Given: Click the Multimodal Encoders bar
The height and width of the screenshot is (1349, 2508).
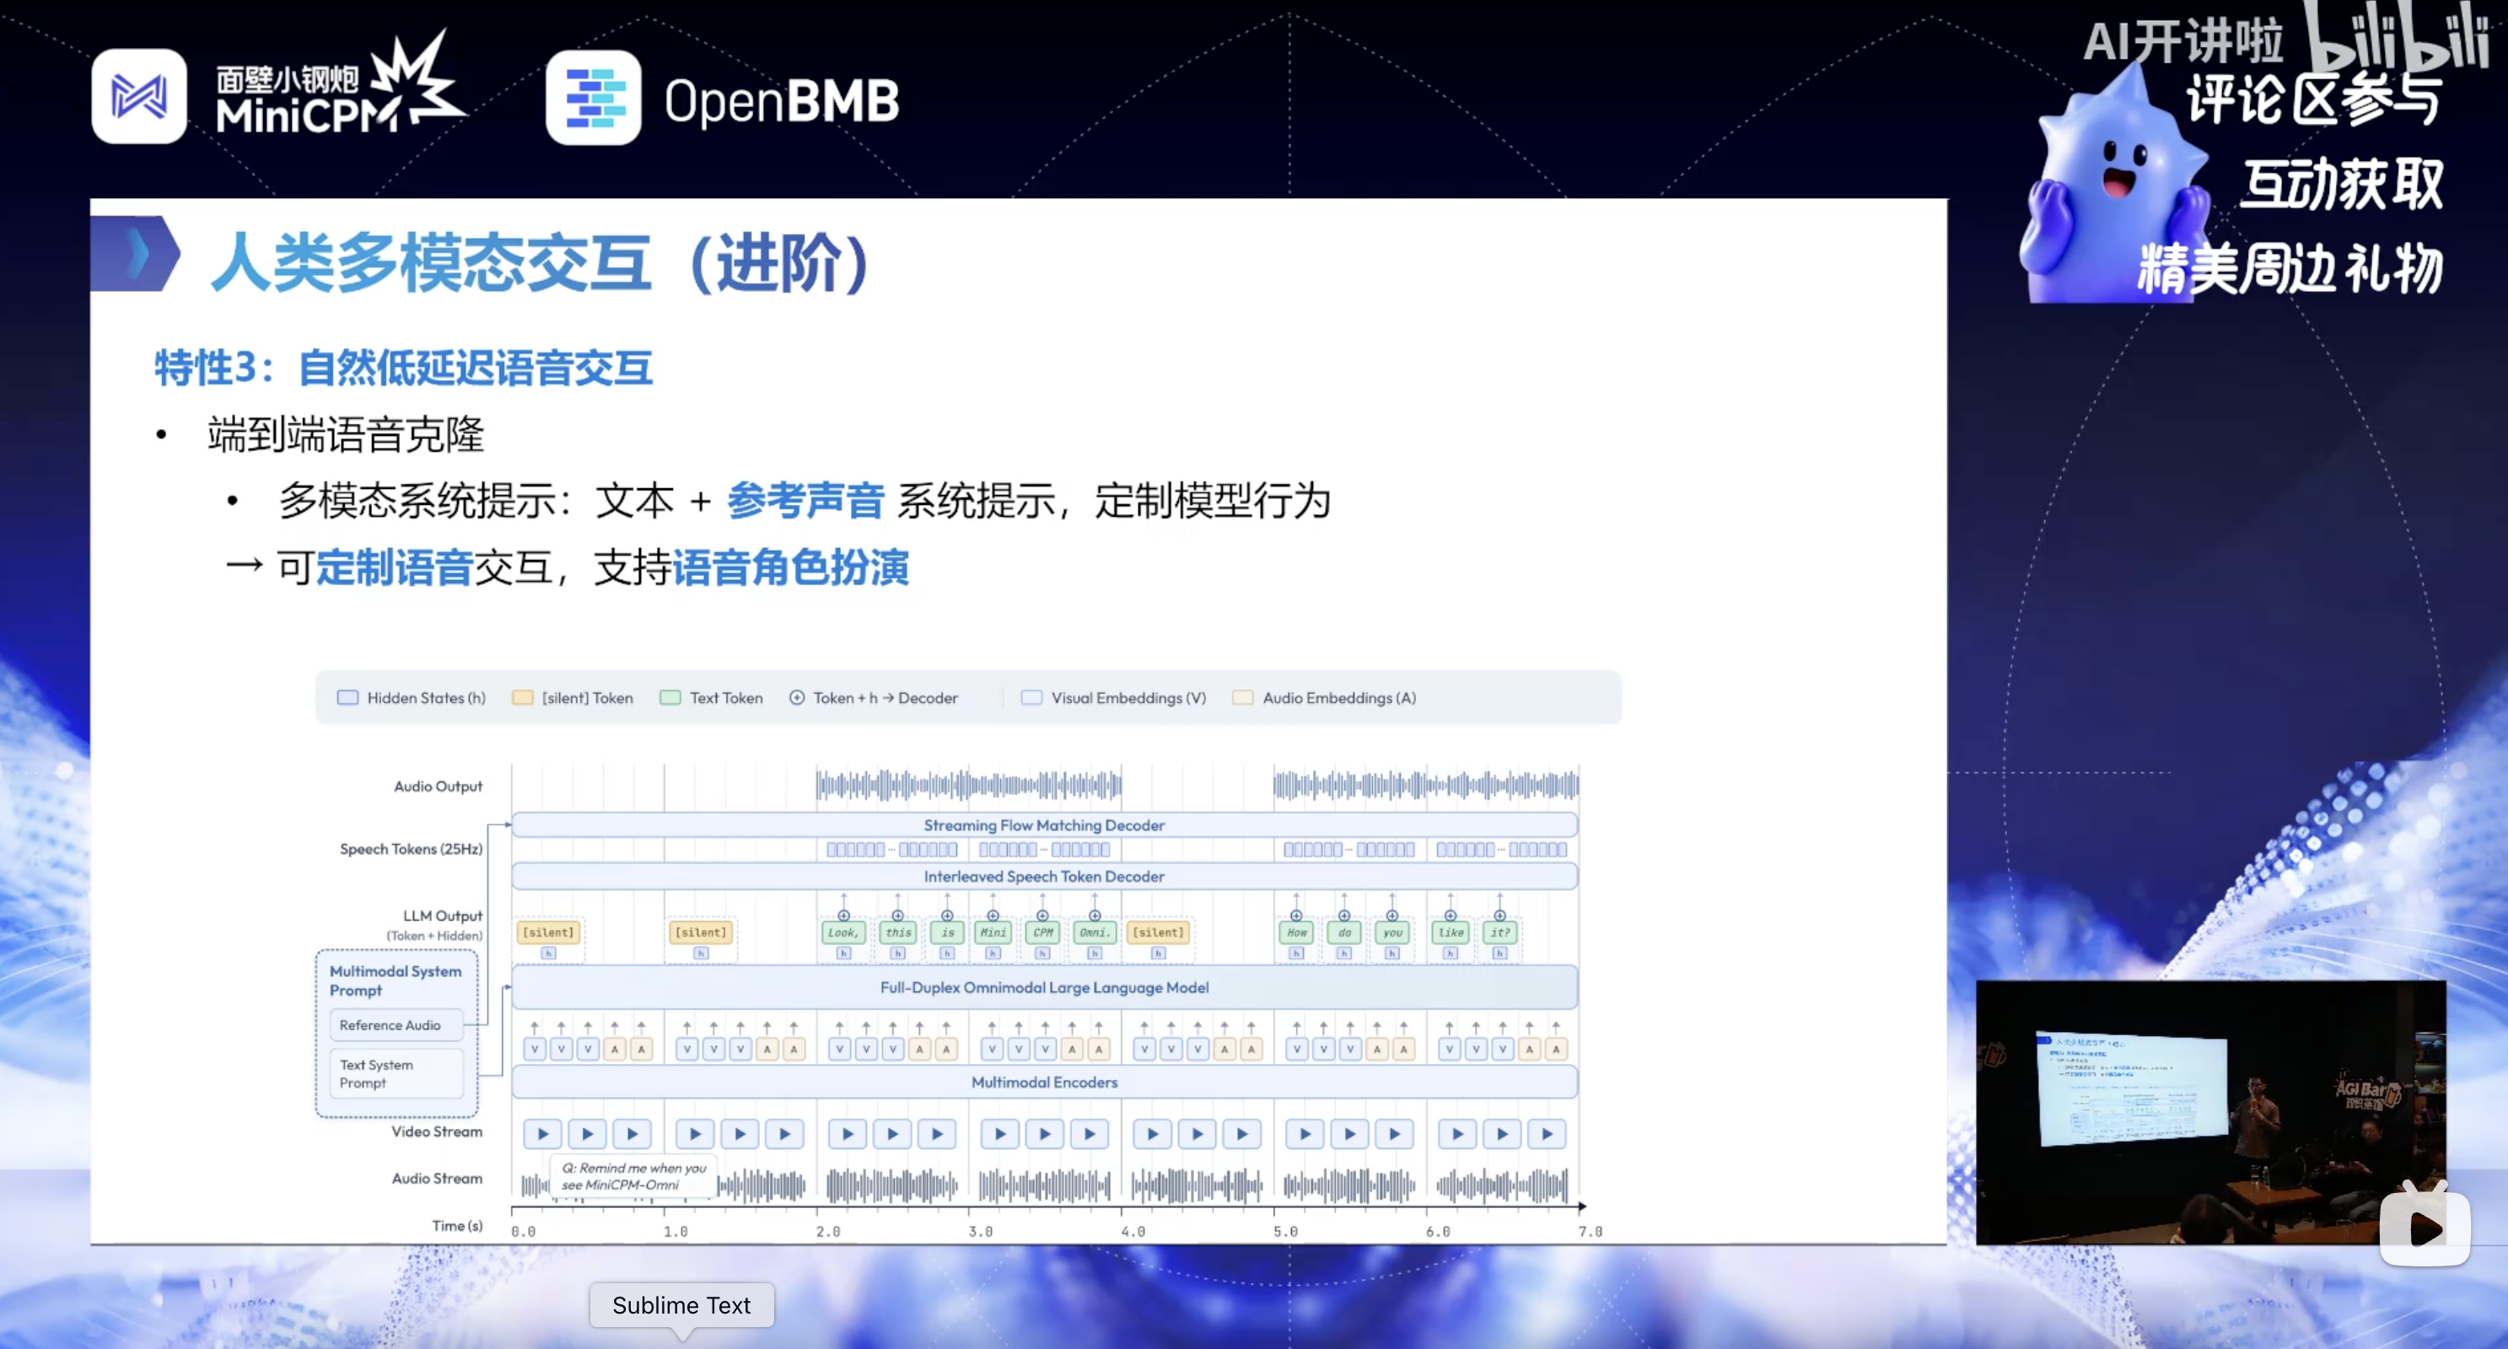Looking at the screenshot, I should click(1044, 1083).
